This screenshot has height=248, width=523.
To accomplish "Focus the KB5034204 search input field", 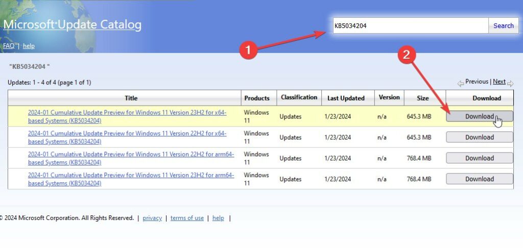I will point(411,26).
